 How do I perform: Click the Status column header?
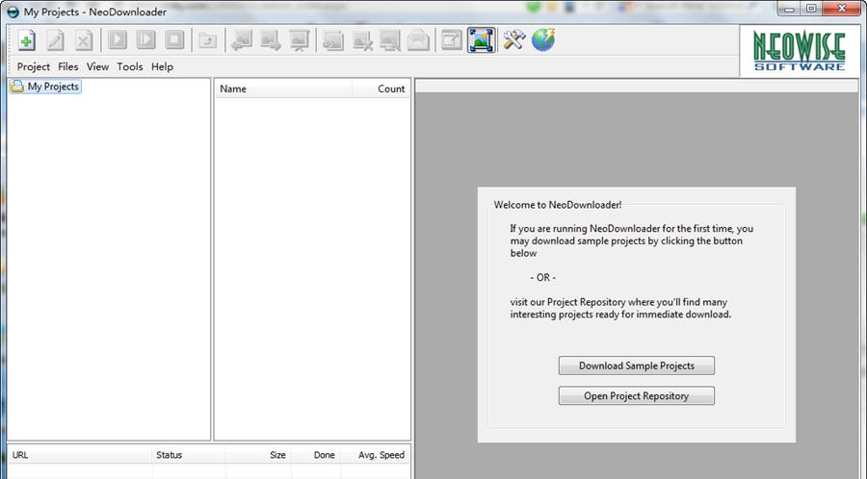pos(188,455)
